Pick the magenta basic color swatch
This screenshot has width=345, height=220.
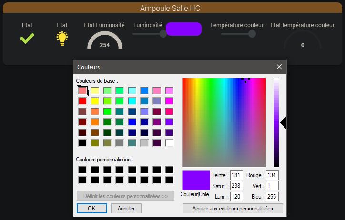tap(169, 101)
